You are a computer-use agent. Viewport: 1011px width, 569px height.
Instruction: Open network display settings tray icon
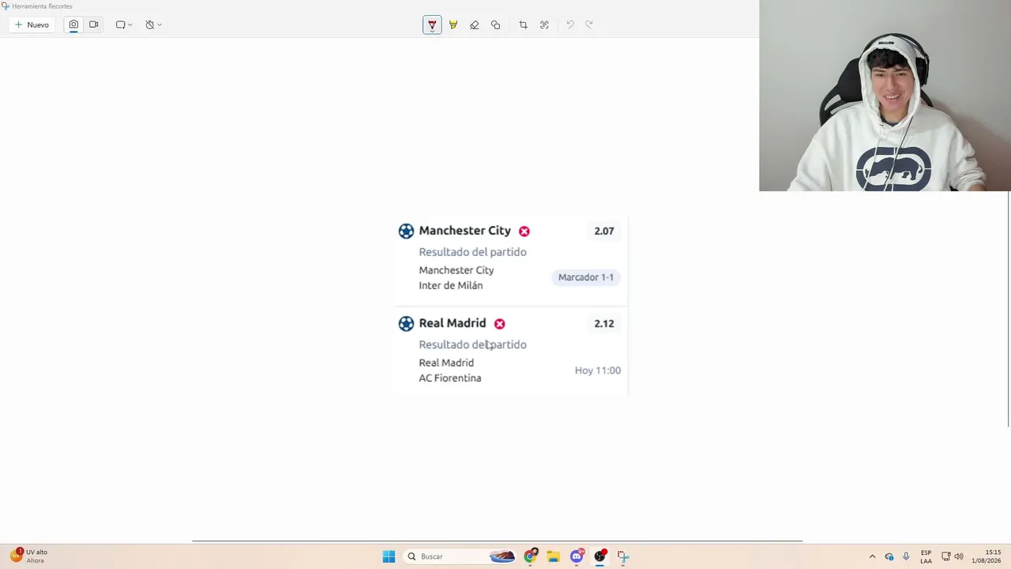[x=946, y=556]
